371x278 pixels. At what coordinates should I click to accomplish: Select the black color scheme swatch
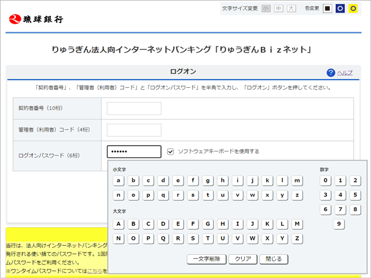(327, 8)
